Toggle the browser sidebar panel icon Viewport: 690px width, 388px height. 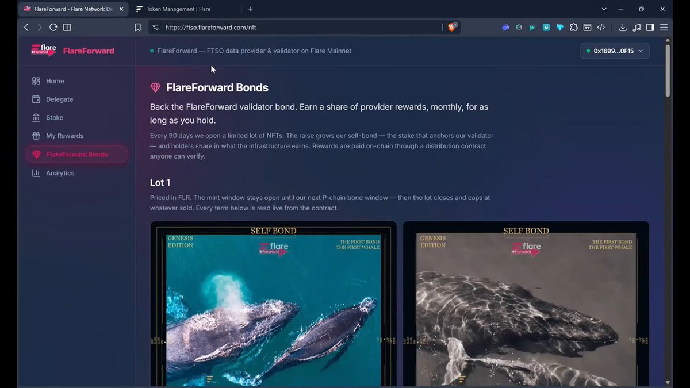(650, 27)
